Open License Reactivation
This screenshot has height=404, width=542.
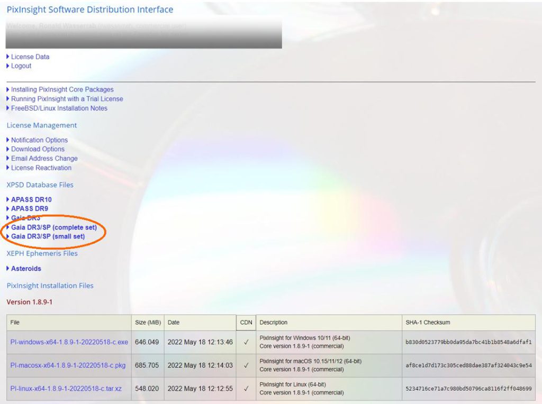click(41, 168)
